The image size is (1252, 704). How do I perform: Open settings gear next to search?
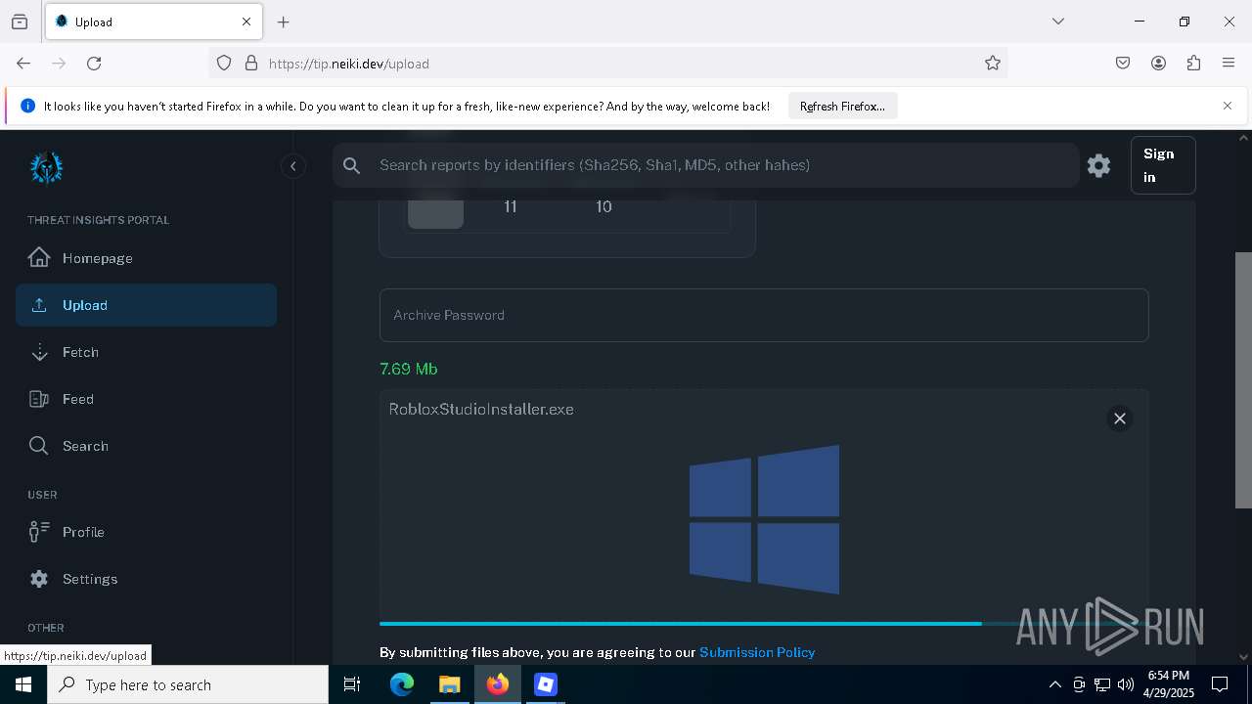coord(1098,165)
